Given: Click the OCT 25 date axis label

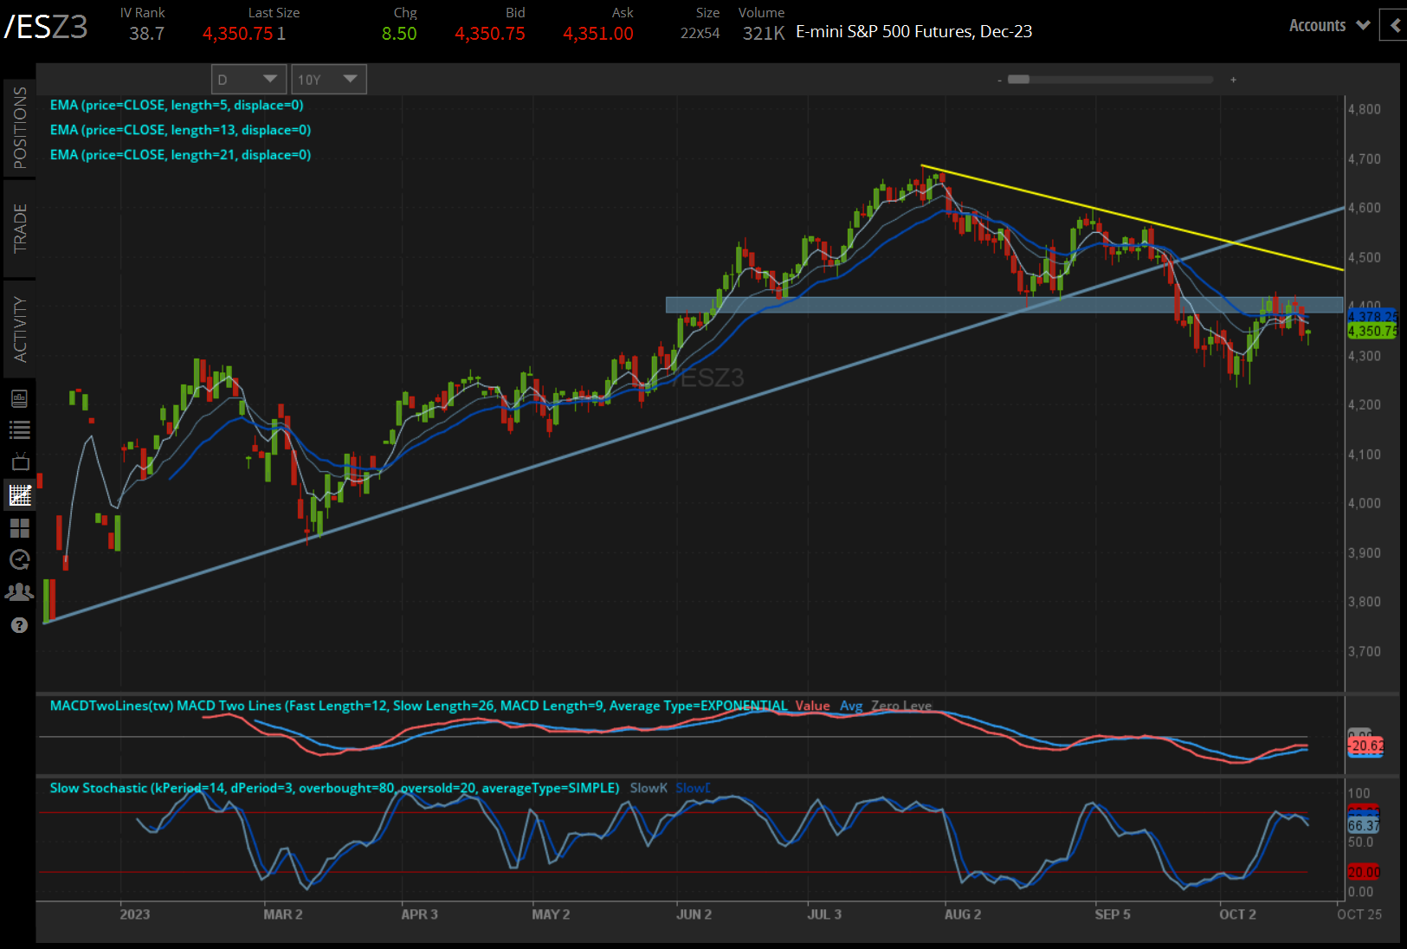Looking at the screenshot, I should pyautogui.click(x=1359, y=914).
